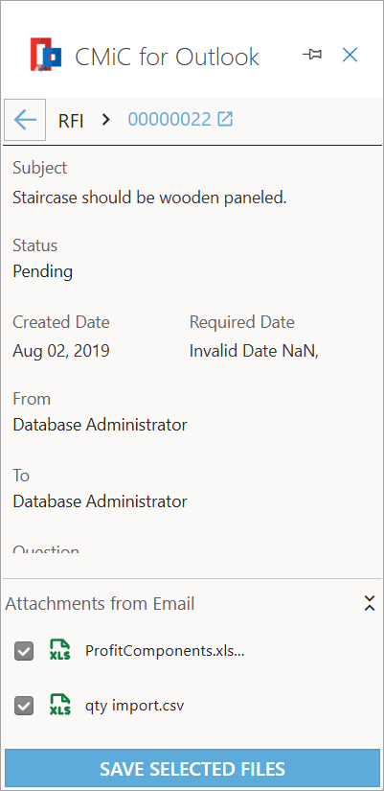Collapse the Attachments from Email section
Viewport: 384px width, 791px height.
370,603
